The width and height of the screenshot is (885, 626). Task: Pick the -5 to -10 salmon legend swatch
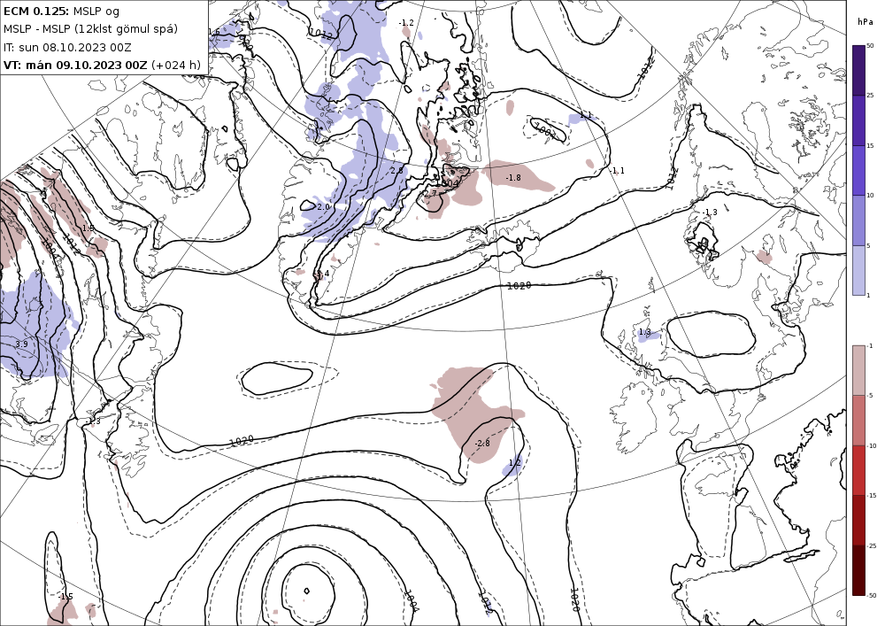pyautogui.click(x=858, y=420)
